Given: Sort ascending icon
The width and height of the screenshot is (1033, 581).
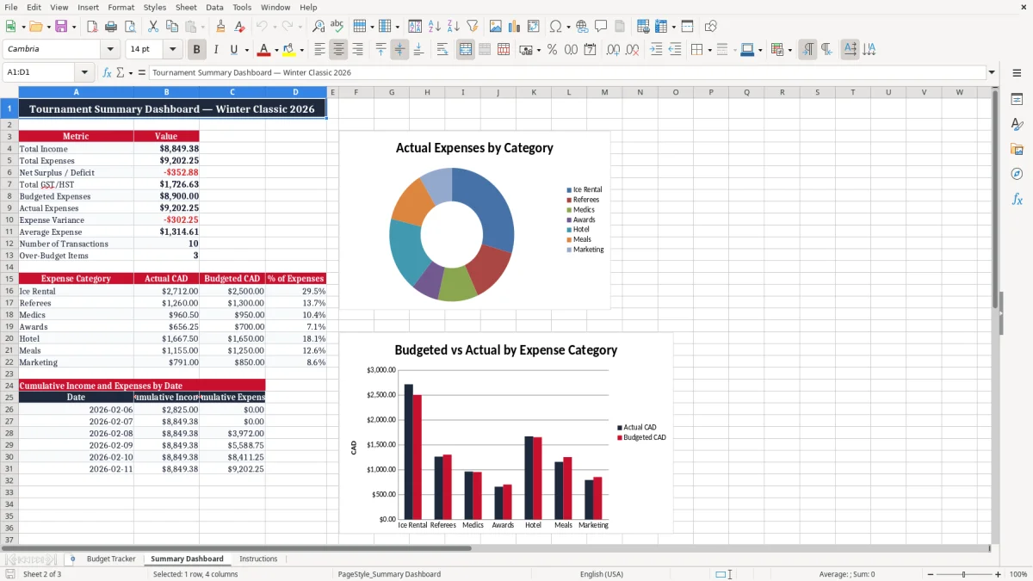Looking at the screenshot, I should pos(435,27).
